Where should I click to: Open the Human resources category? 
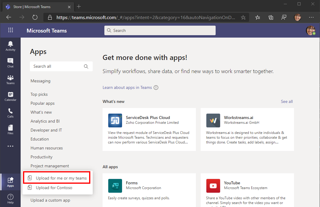pos(47,148)
